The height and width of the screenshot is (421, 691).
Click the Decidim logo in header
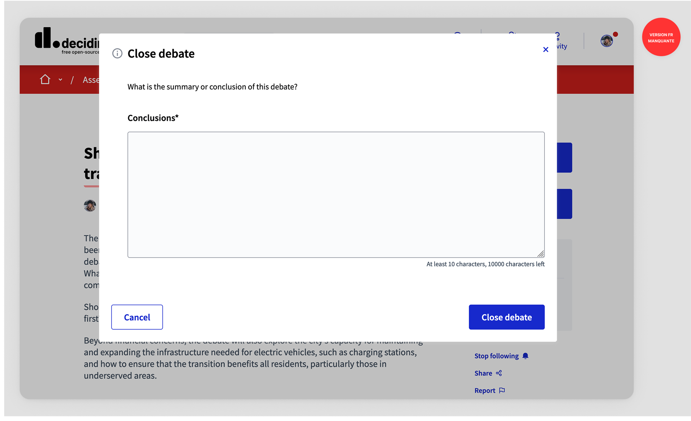pyautogui.click(x=67, y=41)
